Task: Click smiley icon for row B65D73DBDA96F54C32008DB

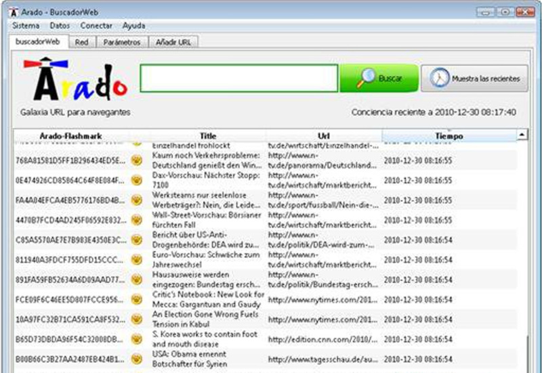Action: coord(137,338)
